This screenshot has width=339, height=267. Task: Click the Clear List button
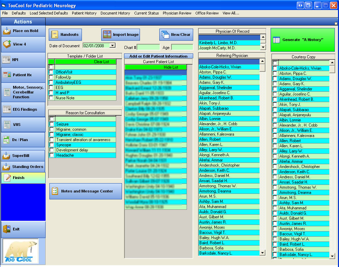tap(85, 62)
